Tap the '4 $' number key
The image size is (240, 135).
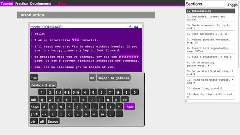[x=67, y=92]
